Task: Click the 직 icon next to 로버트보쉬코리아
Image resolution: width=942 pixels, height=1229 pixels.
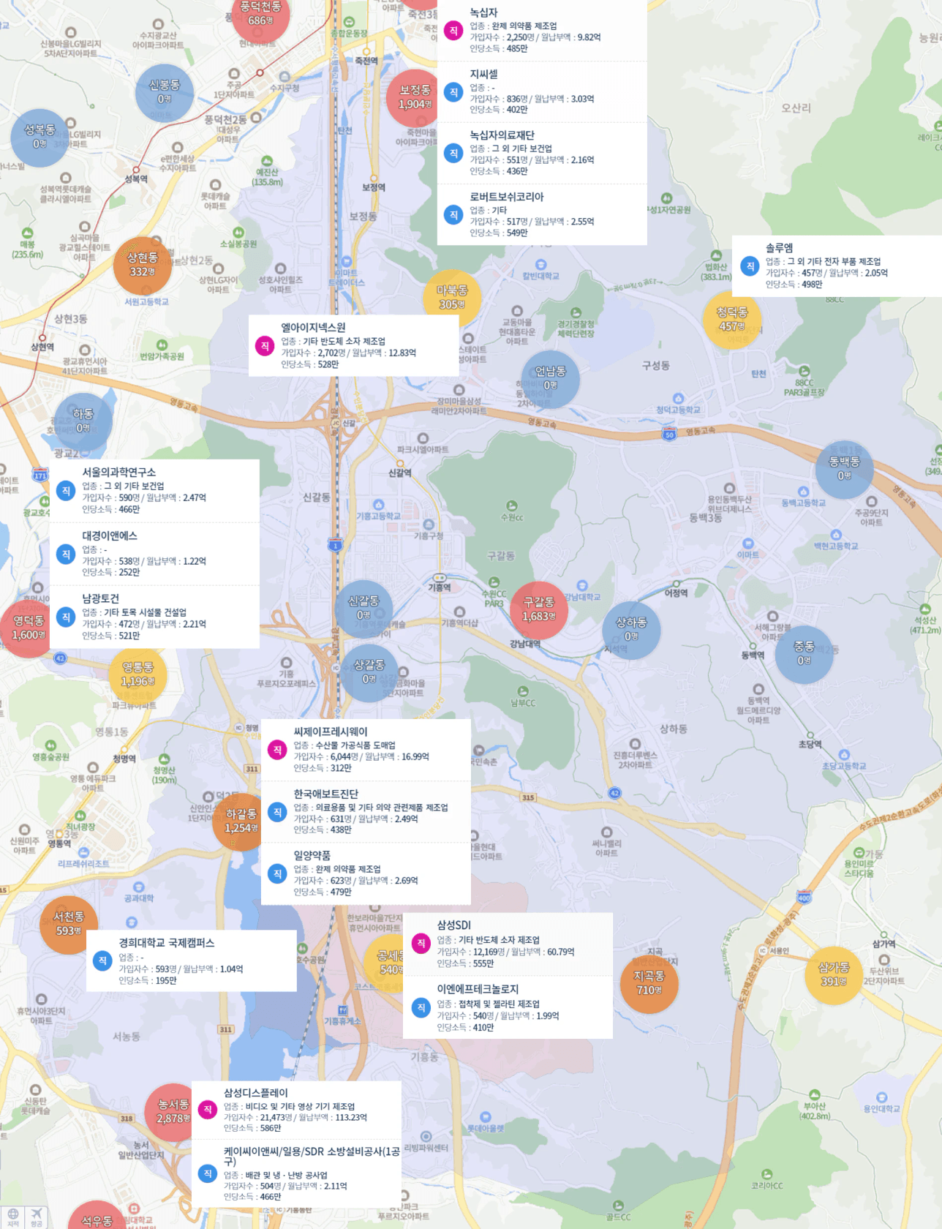Action: (453, 215)
